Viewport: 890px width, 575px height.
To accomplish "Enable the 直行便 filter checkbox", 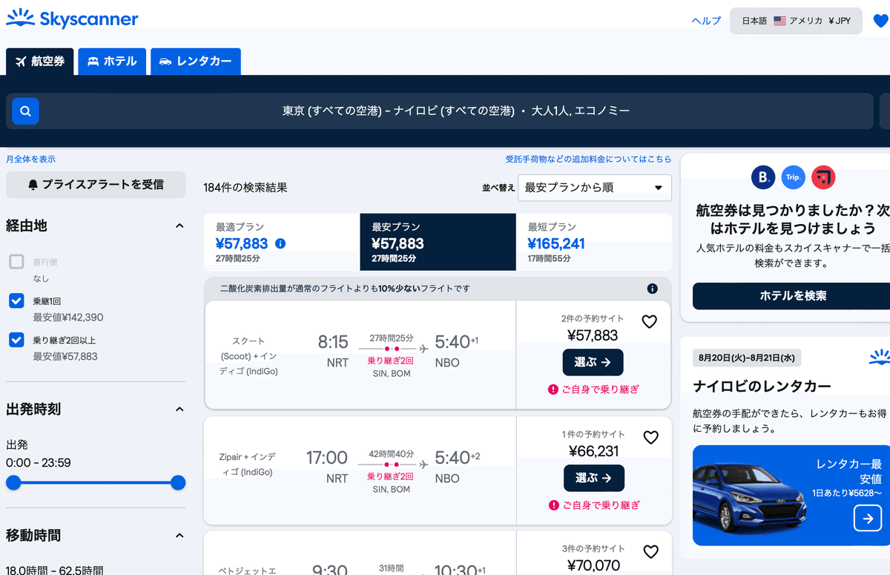I will 16,261.
